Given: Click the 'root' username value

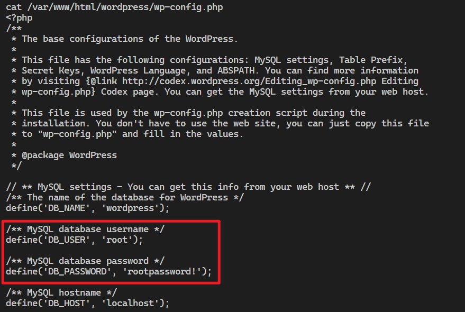Looking at the screenshot, I should pos(117,240).
